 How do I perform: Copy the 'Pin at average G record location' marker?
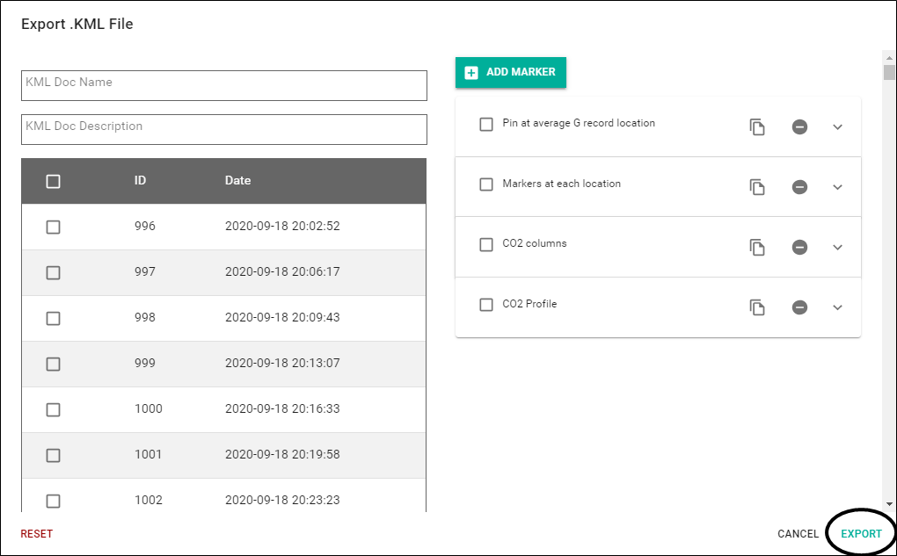tap(757, 126)
